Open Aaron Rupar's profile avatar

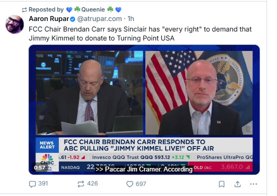click(14, 24)
